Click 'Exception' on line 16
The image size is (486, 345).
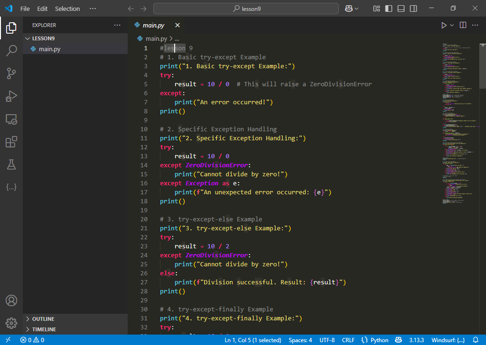(202, 183)
